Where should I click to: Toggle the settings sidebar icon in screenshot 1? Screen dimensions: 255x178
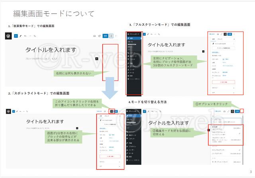click(111, 36)
